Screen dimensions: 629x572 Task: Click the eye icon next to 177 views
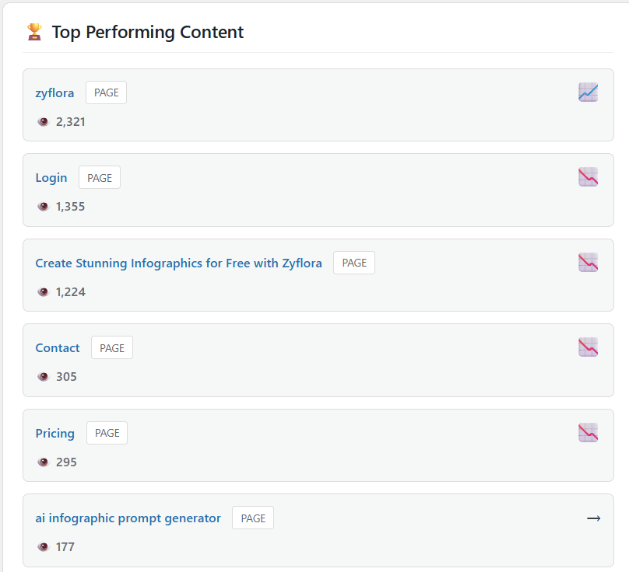43,546
